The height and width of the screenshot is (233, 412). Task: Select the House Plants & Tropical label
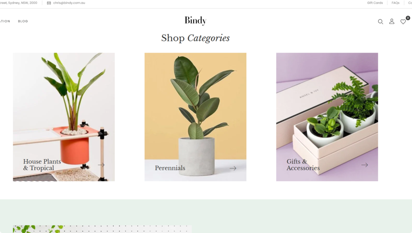pos(42,165)
